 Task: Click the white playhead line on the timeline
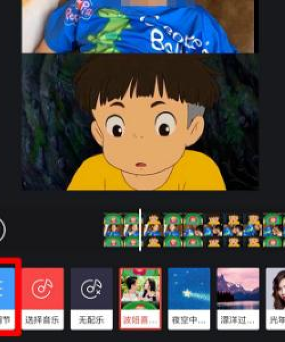(x=140, y=230)
